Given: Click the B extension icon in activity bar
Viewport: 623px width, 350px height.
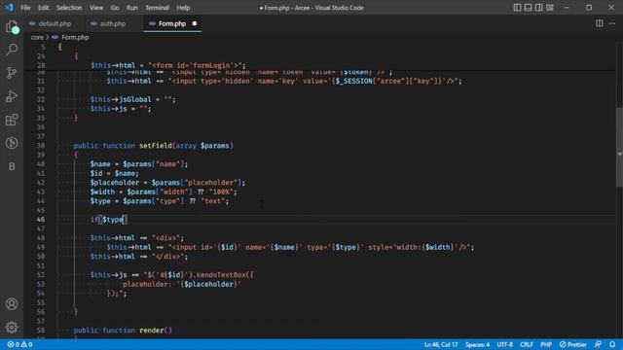Looking at the screenshot, I should pos(12,166).
